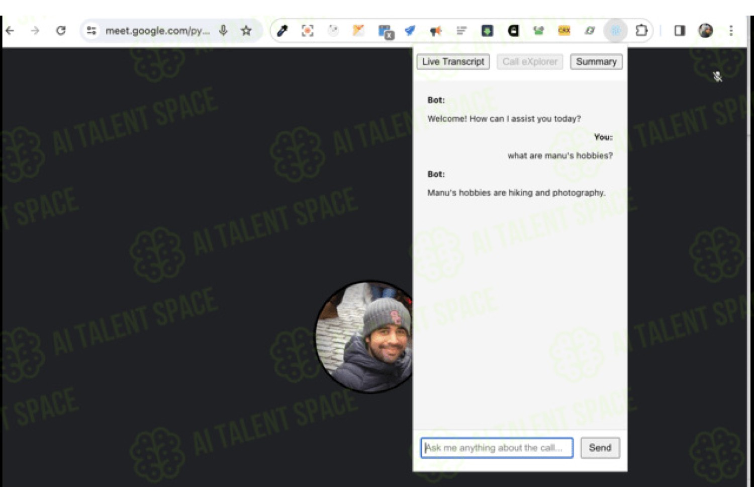Click the 'Ask me anything about the call' field
The height and width of the screenshot is (503, 754).
click(x=497, y=448)
